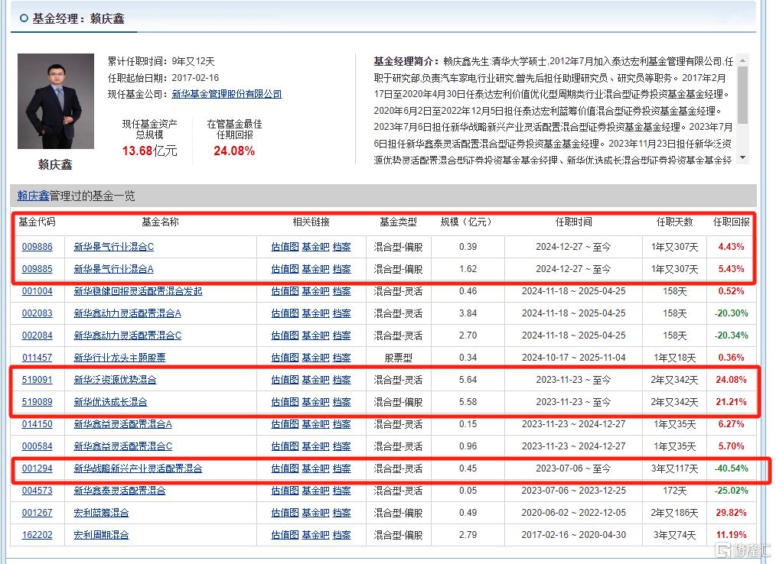
Task: Open fund code 009885
Action: pos(37,269)
